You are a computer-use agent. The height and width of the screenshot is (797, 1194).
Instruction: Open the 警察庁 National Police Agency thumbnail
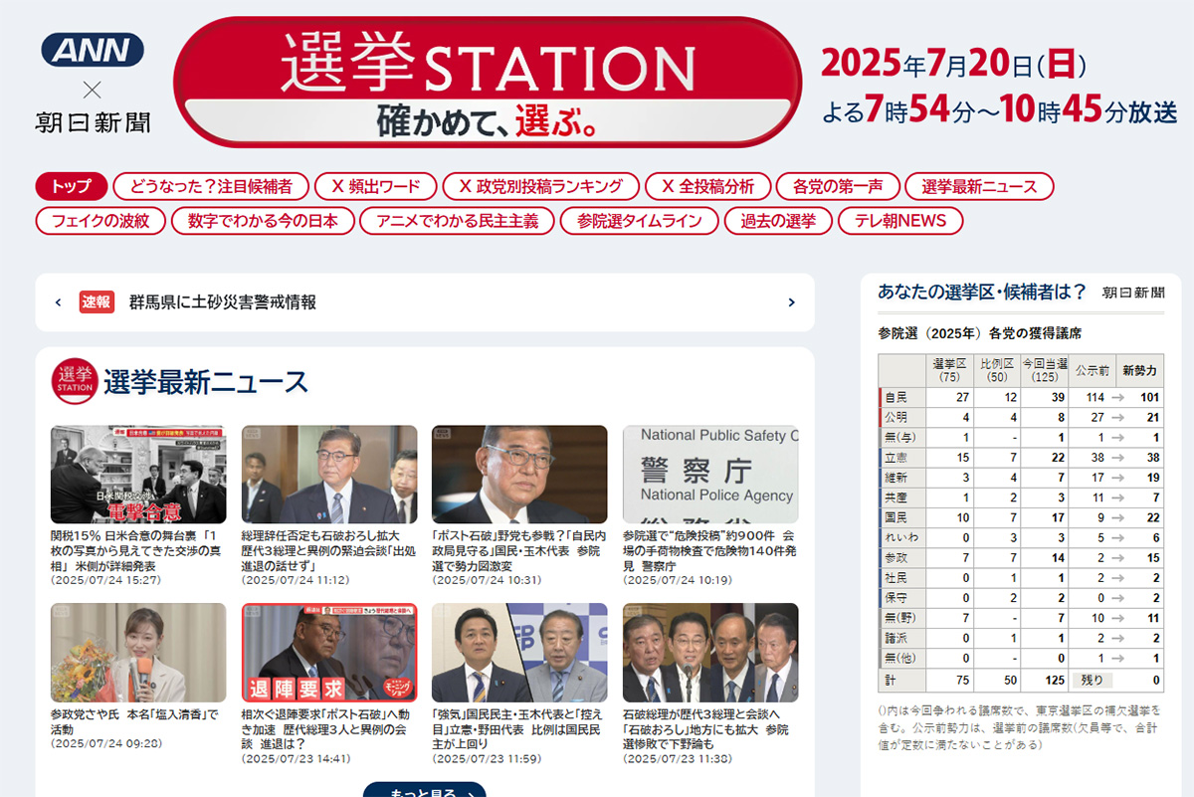[x=710, y=475]
